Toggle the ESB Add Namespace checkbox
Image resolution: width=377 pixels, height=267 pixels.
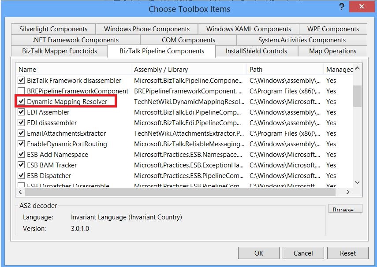[x=21, y=154]
